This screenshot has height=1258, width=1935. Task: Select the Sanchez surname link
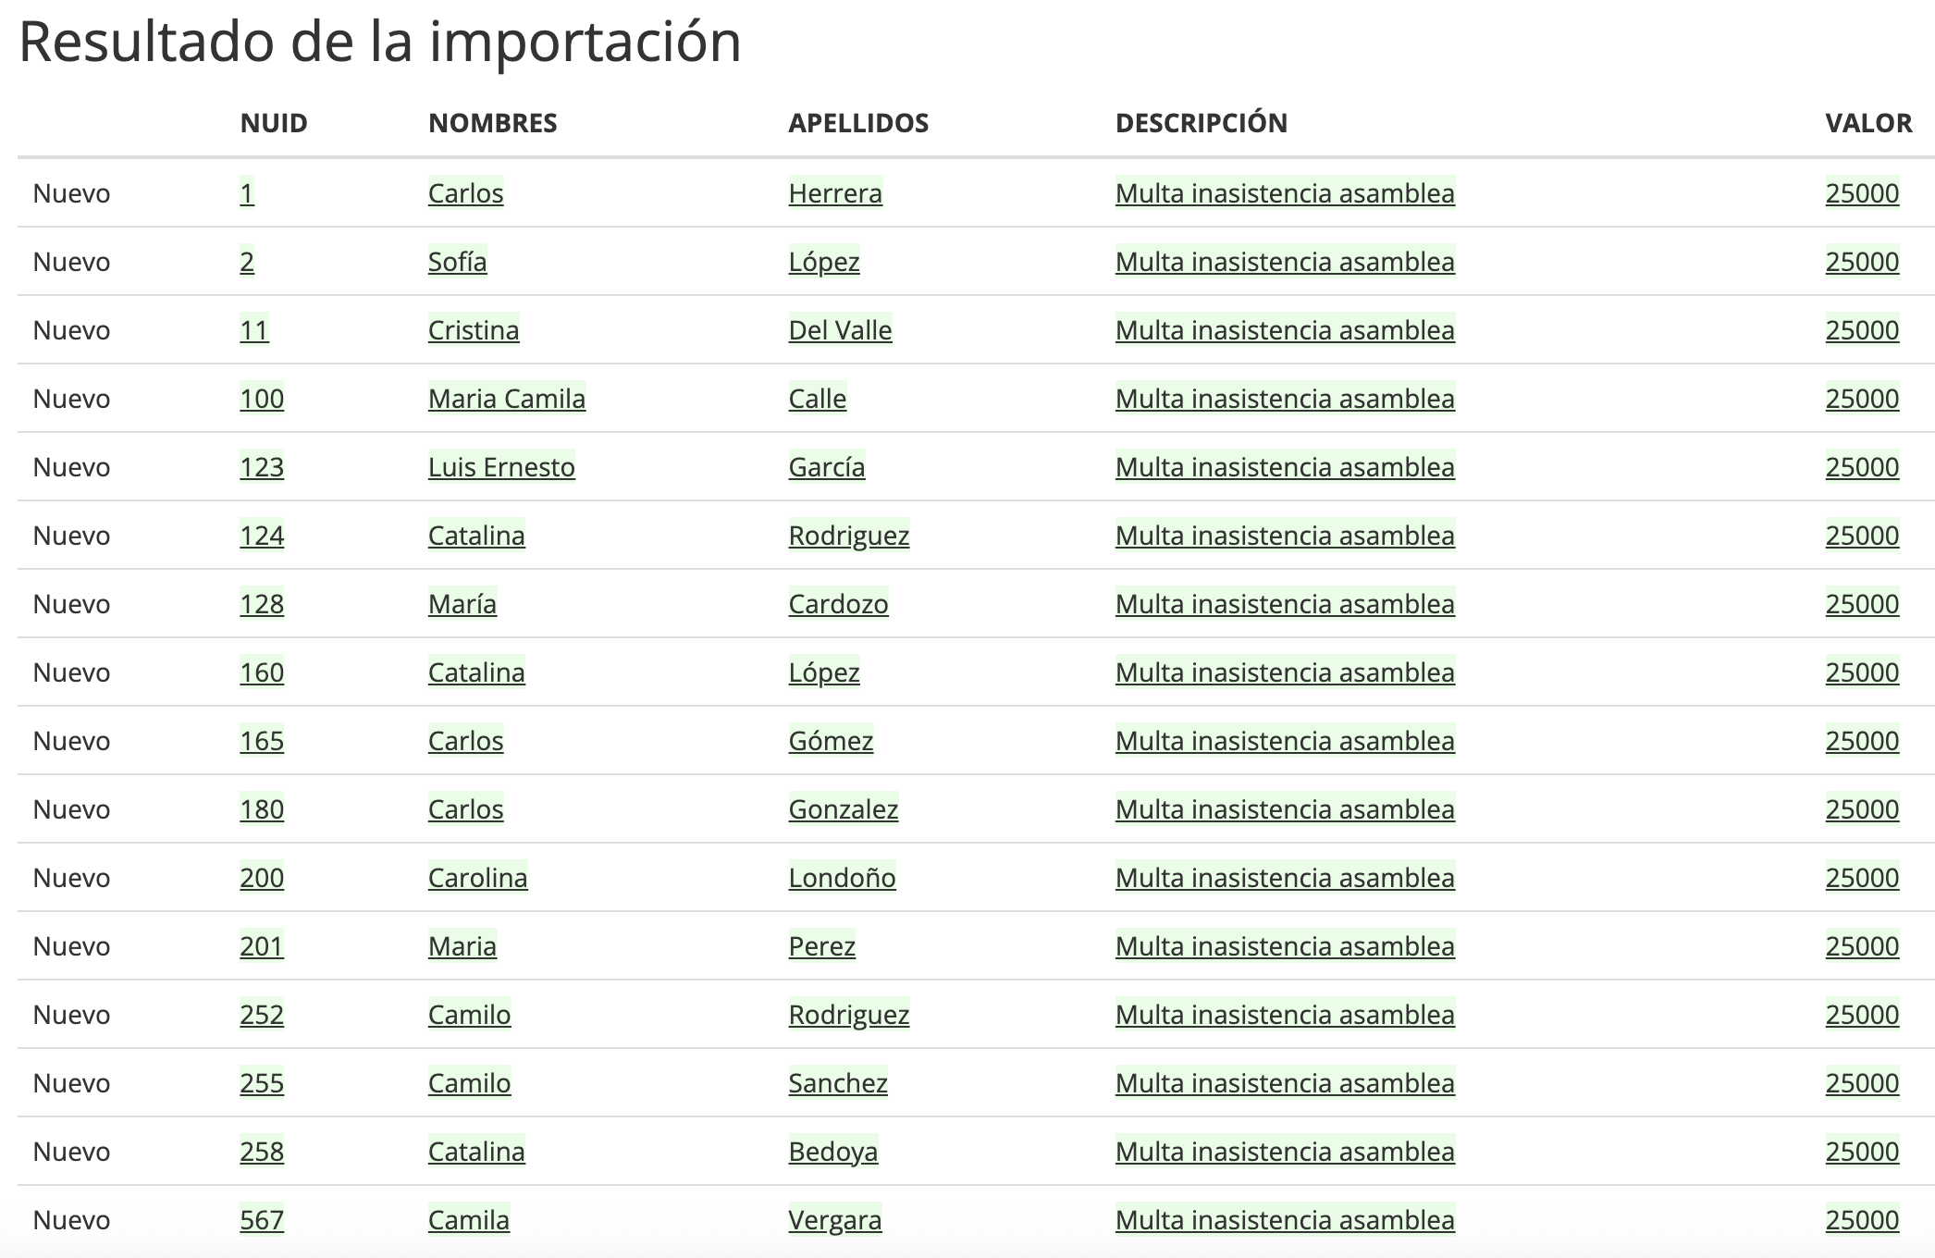(837, 1083)
